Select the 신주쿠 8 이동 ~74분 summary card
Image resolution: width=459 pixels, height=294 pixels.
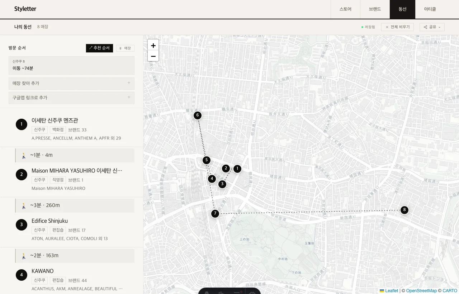click(x=71, y=65)
